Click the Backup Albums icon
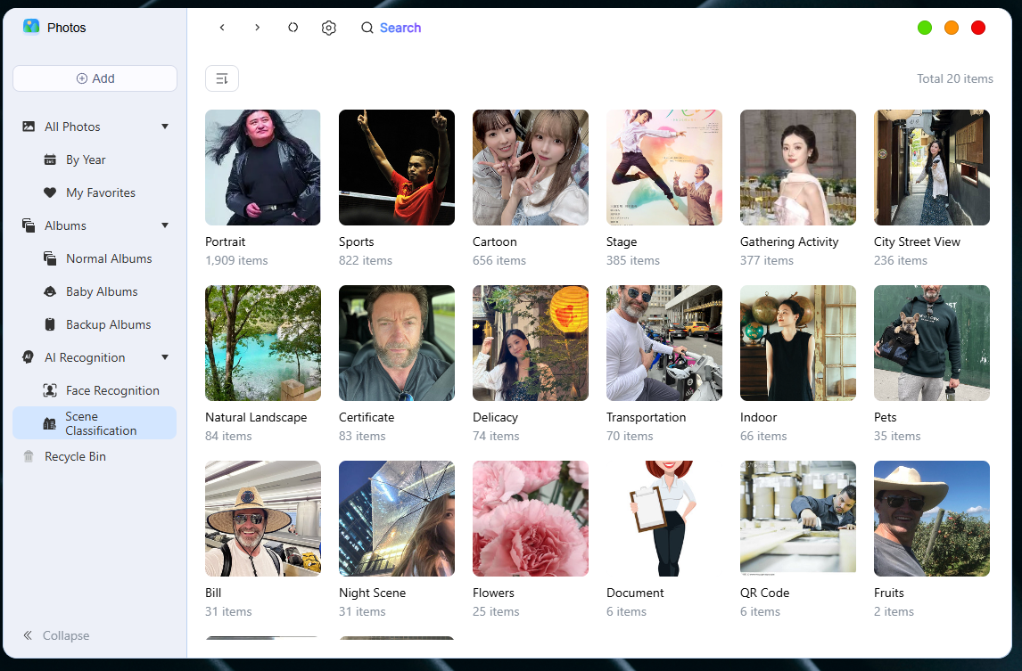Image resolution: width=1022 pixels, height=671 pixels. [x=50, y=324]
